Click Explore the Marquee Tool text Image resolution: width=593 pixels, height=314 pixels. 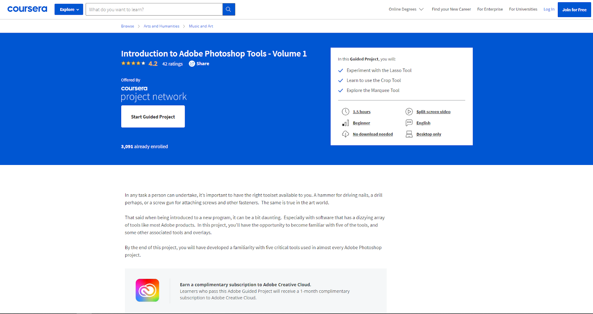(x=373, y=90)
